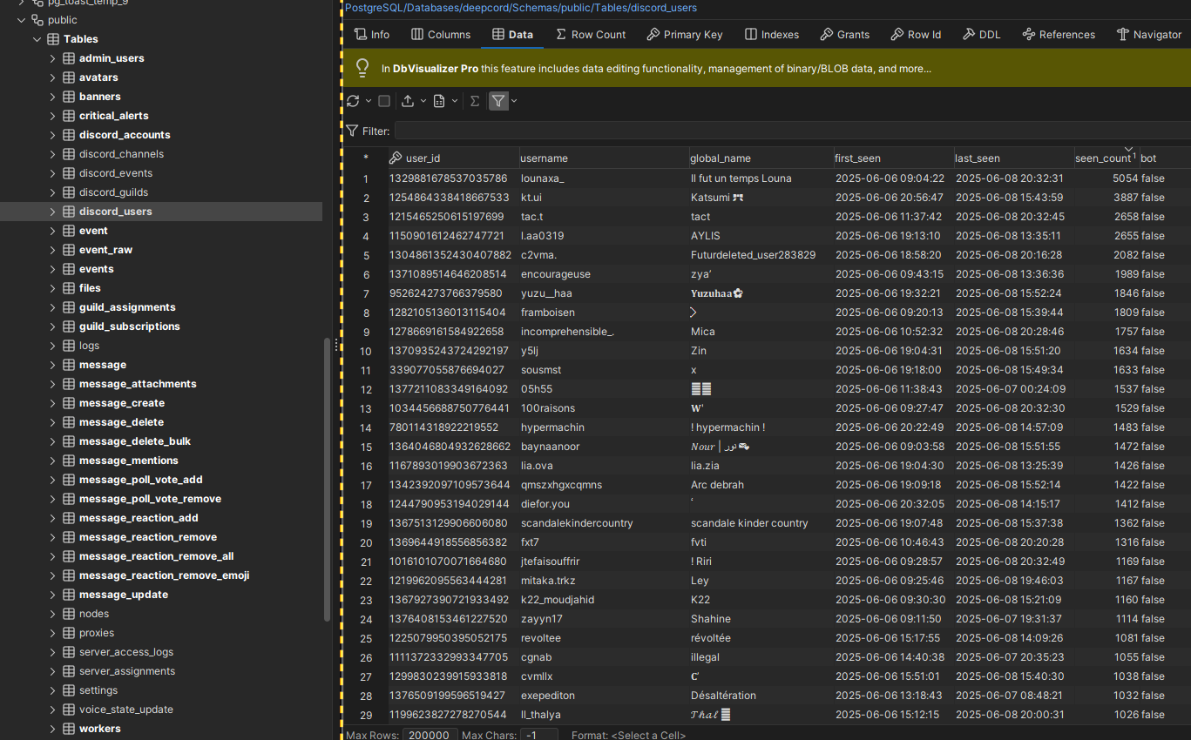Click the Stop execution square icon
This screenshot has height=740, width=1191.
(x=384, y=101)
